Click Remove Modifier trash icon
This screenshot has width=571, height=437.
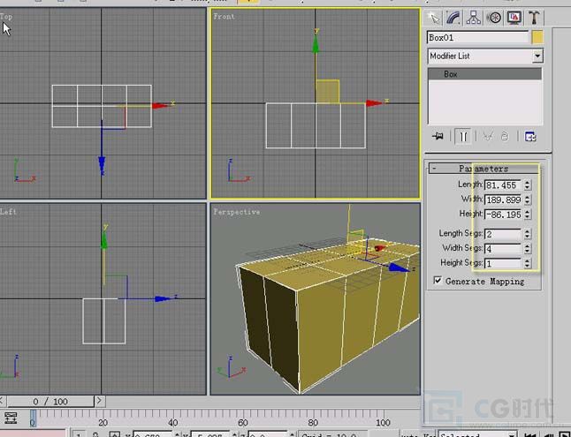pyautogui.click(x=505, y=137)
